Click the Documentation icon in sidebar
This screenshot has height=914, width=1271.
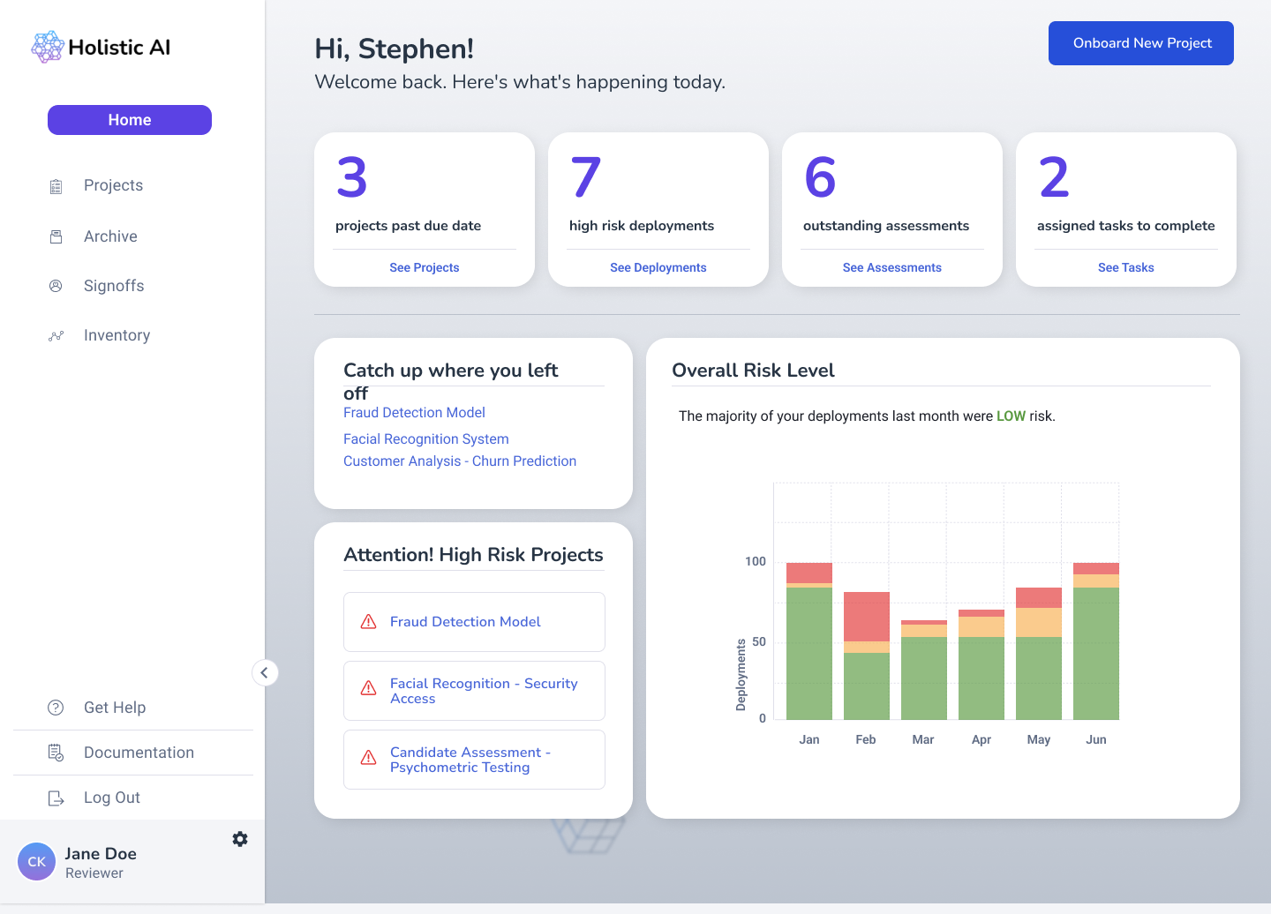point(56,753)
